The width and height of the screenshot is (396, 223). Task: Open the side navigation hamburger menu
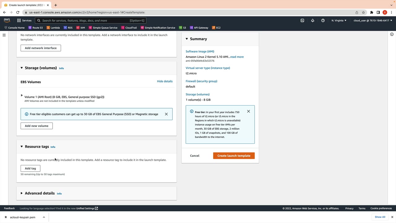(x=4, y=35)
